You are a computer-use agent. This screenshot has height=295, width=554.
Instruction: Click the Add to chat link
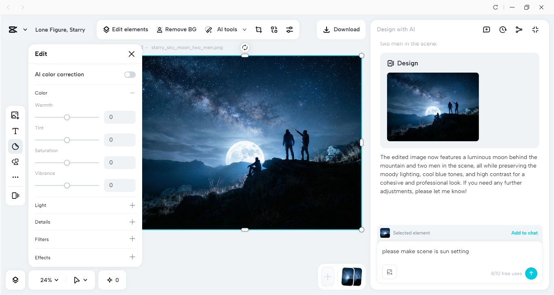tap(524, 233)
